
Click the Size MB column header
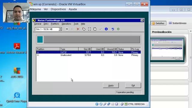pyautogui.click(x=85, y=49)
